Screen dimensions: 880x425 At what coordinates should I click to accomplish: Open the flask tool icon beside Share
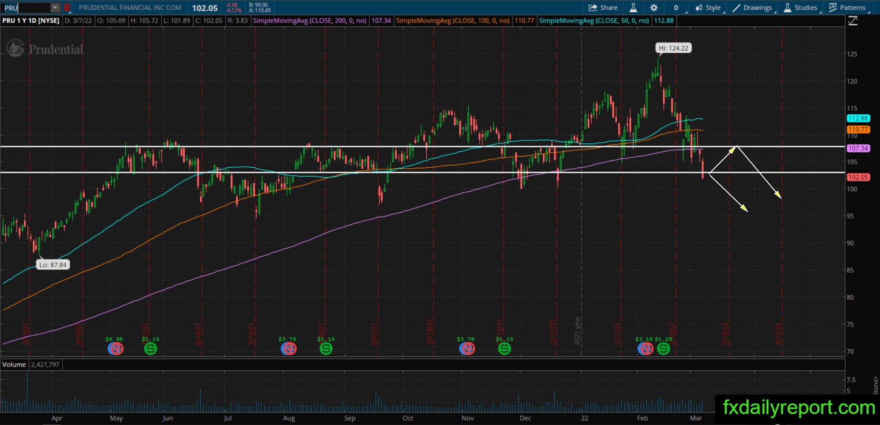point(633,8)
